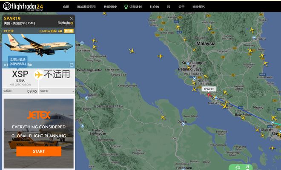
Task: Click the flightradar24 logo inside the flight panel
Action: [66, 23]
